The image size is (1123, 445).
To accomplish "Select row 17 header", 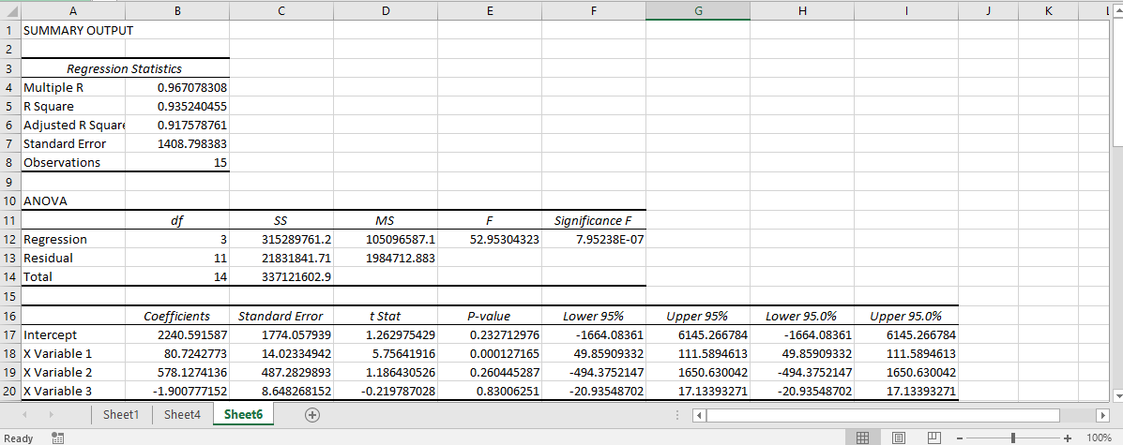I will click(10, 334).
